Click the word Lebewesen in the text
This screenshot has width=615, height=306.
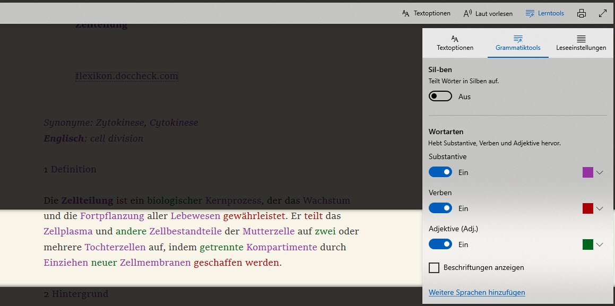pyautogui.click(x=195, y=216)
